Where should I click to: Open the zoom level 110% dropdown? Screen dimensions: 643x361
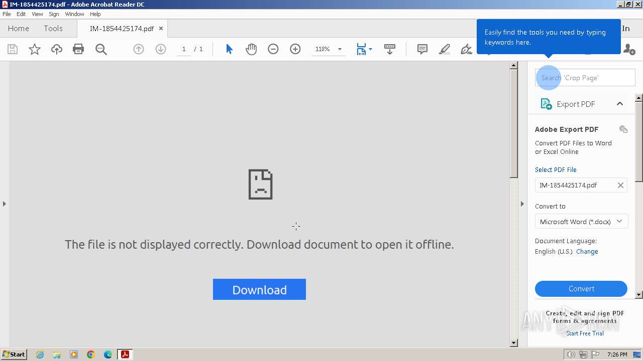pos(340,49)
